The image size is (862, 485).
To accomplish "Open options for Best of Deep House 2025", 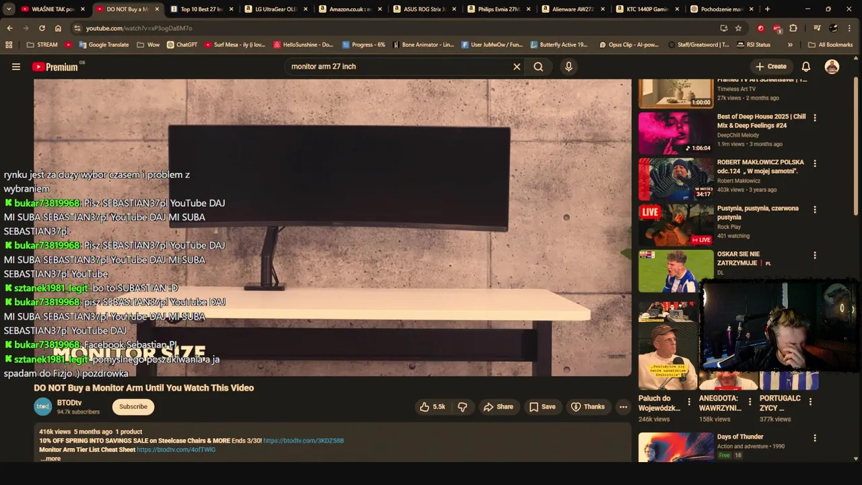I will pyautogui.click(x=815, y=118).
